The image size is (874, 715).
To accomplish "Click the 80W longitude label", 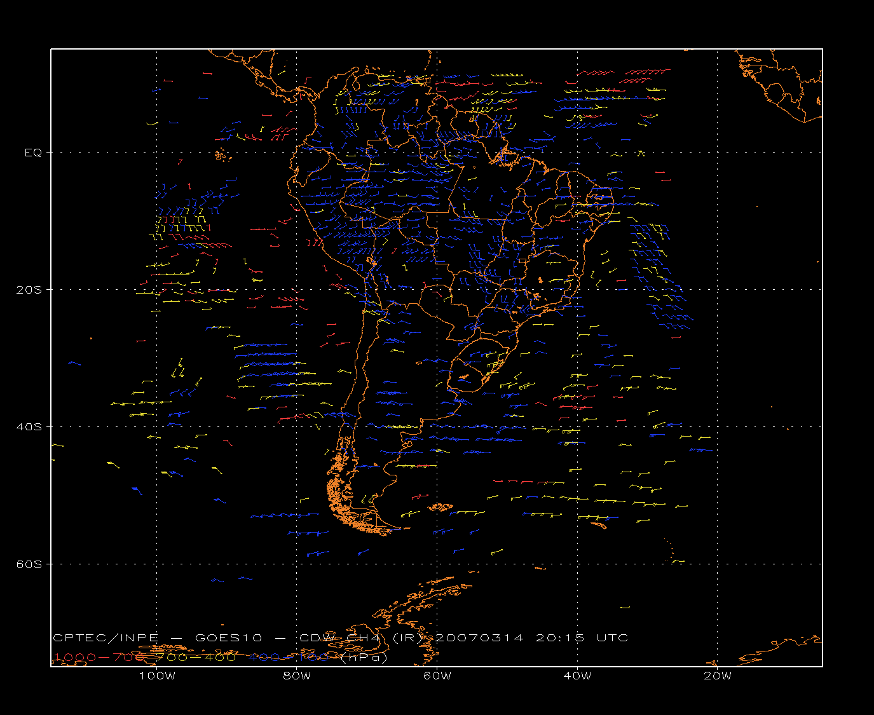I will (x=297, y=676).
